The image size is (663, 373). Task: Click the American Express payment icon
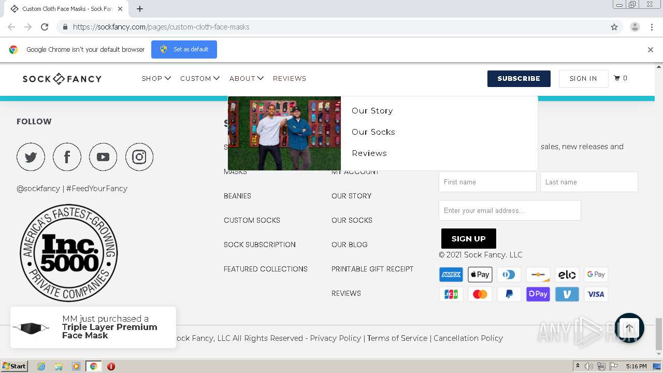tap(451, 275)
